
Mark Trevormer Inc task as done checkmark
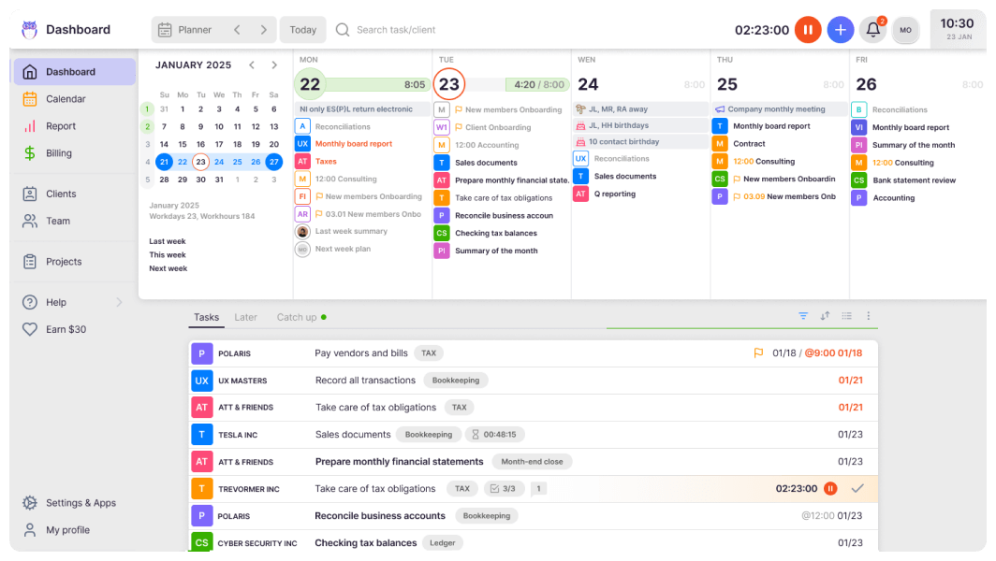click(857, 488)
